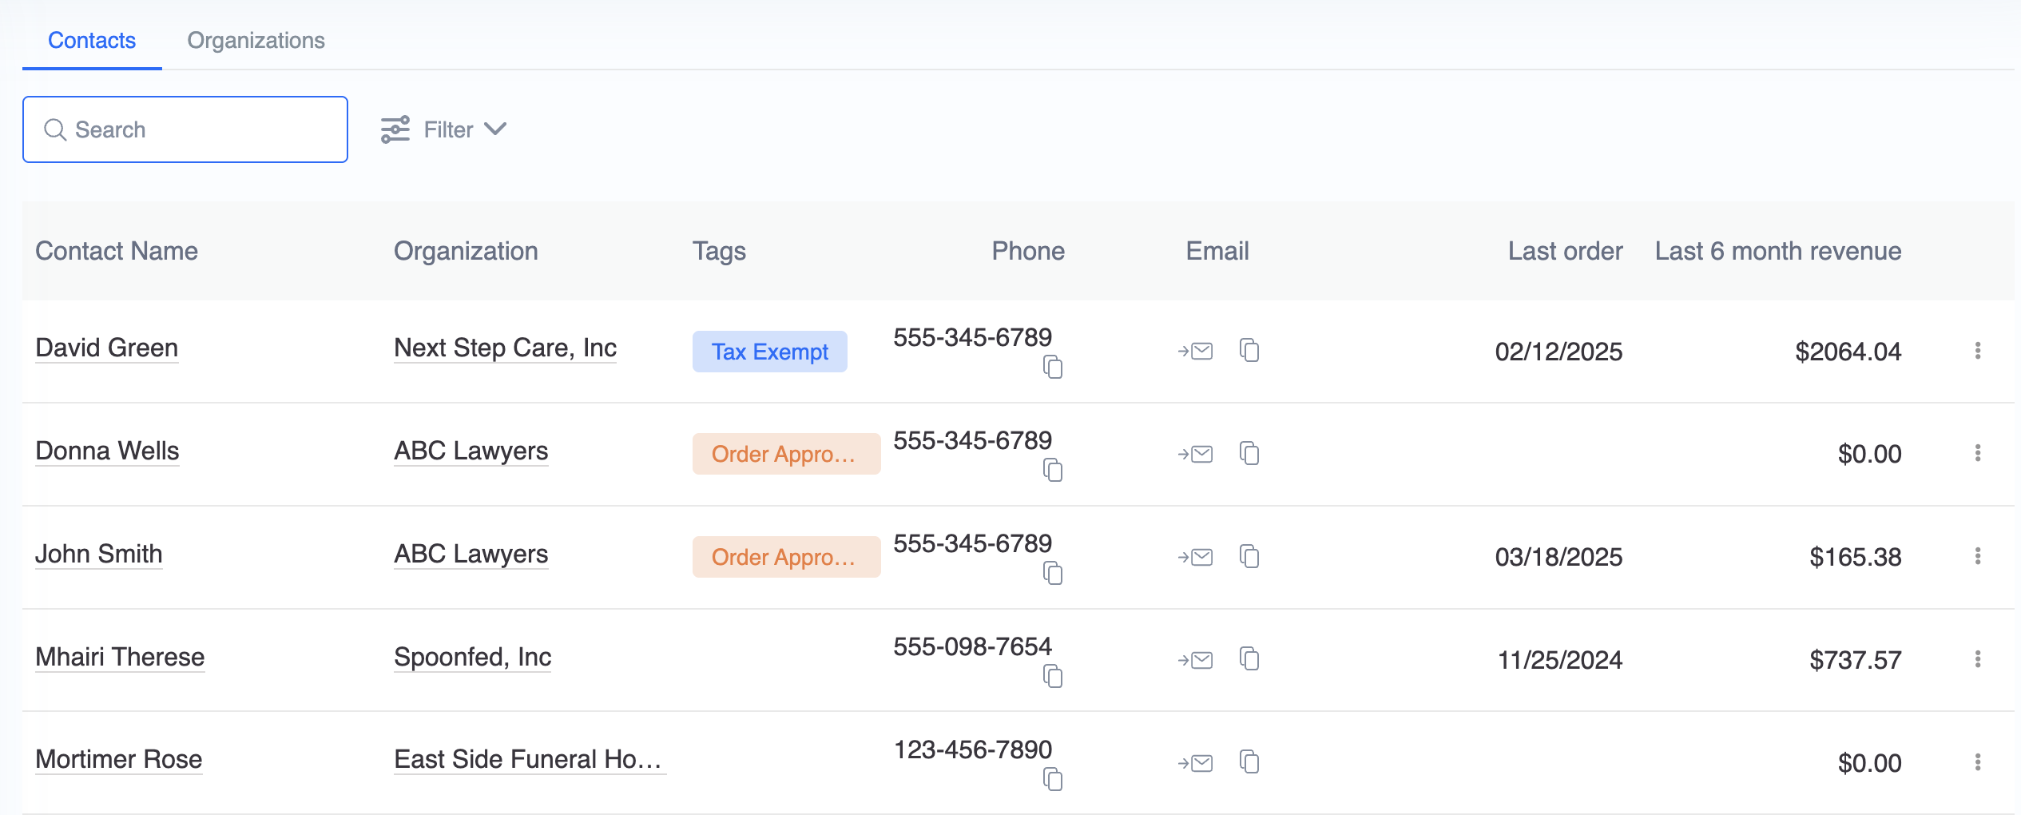Image resolution: width=2021 pixels, height=815 pixels.
Task: Open John Smith contact
Action: [99, 554]
